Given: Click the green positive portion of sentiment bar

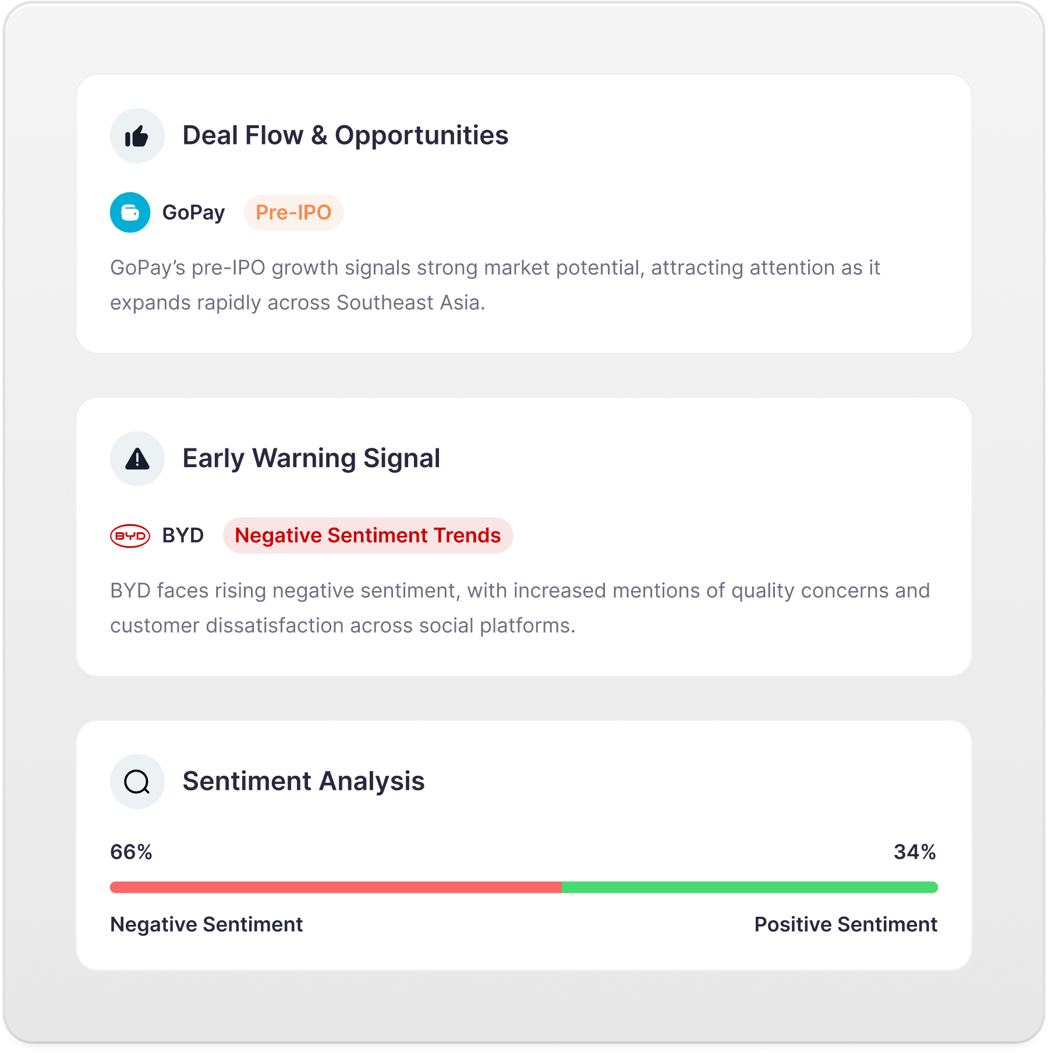Looking at the screenshot, I should click(x=749, y=887).
